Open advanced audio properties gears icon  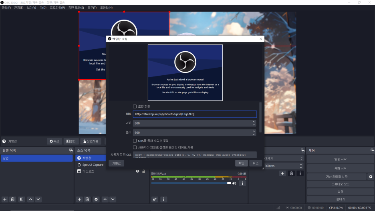click(155, 199)
